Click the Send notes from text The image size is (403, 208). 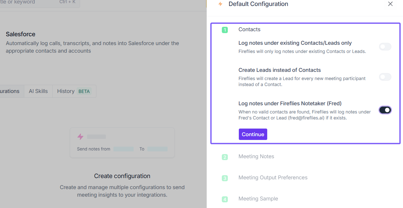(94, 149)
